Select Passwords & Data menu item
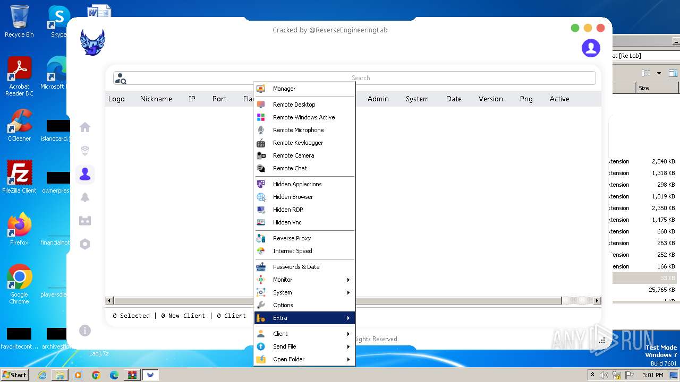This screenshot has width=680, height=382. [304, 267]
